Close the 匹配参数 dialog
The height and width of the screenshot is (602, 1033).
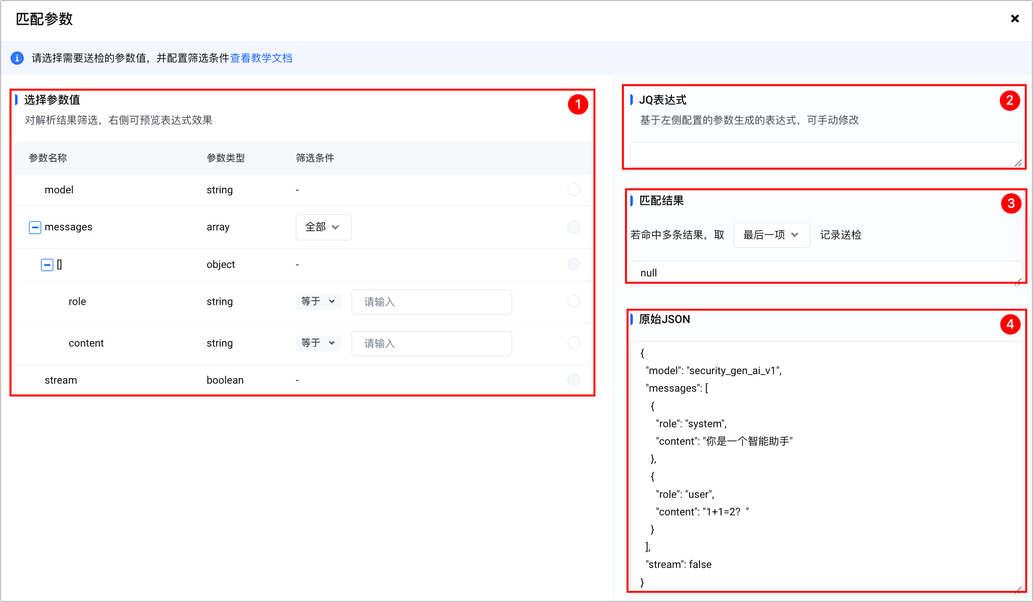click(1014, 19)
